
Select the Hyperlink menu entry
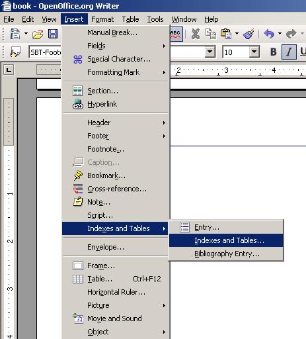116,104
